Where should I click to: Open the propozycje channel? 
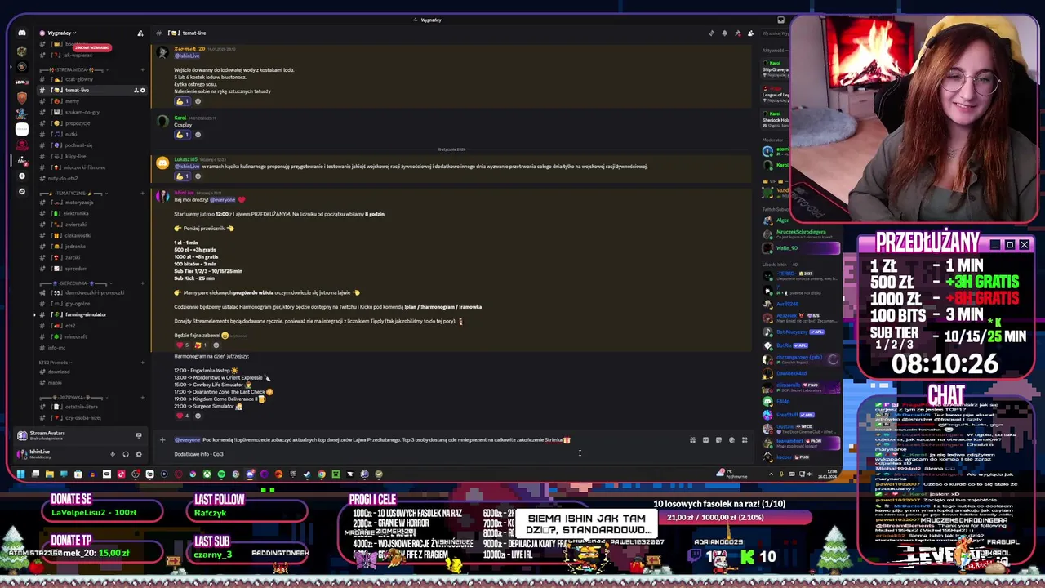pyautogui.click(x=91, y=123)
